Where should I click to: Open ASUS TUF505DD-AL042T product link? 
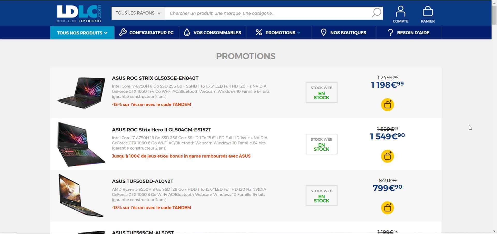point(143,181)
